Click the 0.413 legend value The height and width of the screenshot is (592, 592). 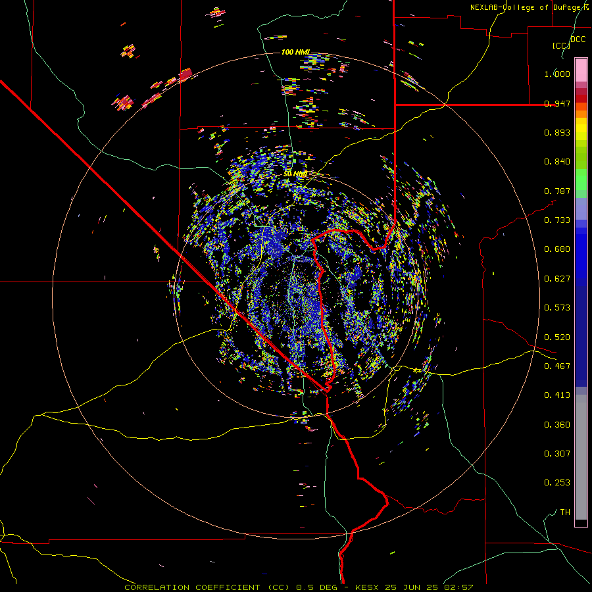point(557,395)
